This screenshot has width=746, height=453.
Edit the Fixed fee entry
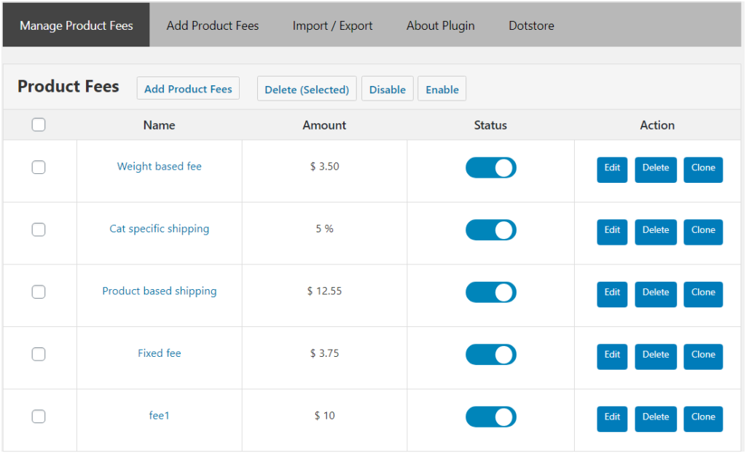coord(612,355)
